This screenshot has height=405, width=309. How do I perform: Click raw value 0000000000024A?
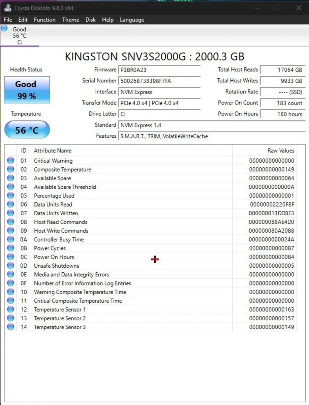271,240
